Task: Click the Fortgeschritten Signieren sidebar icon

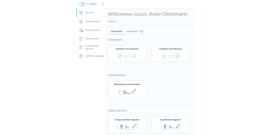Action: tap(81, 47)
